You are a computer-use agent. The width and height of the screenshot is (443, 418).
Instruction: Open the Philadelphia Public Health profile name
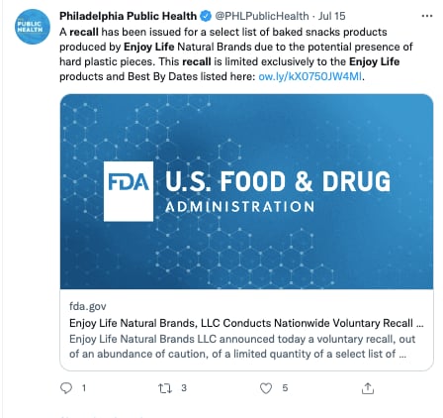pyautogui.click(x=128, y=16)
